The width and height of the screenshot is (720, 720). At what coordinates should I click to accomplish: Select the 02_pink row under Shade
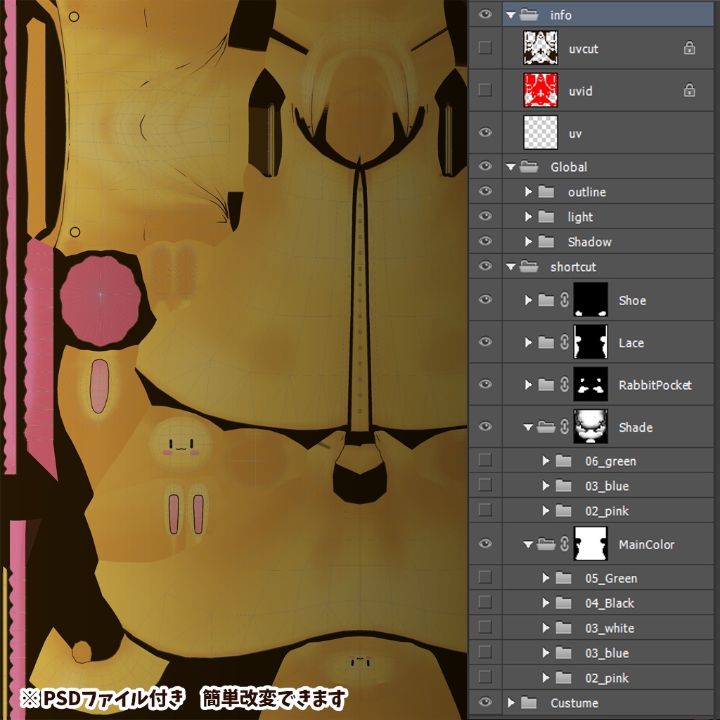607,510
